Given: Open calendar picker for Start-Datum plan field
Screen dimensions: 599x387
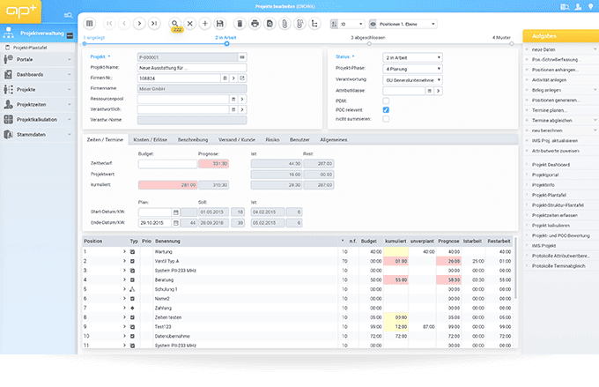Looking at the screenshot, I should (x=176, y=212).
